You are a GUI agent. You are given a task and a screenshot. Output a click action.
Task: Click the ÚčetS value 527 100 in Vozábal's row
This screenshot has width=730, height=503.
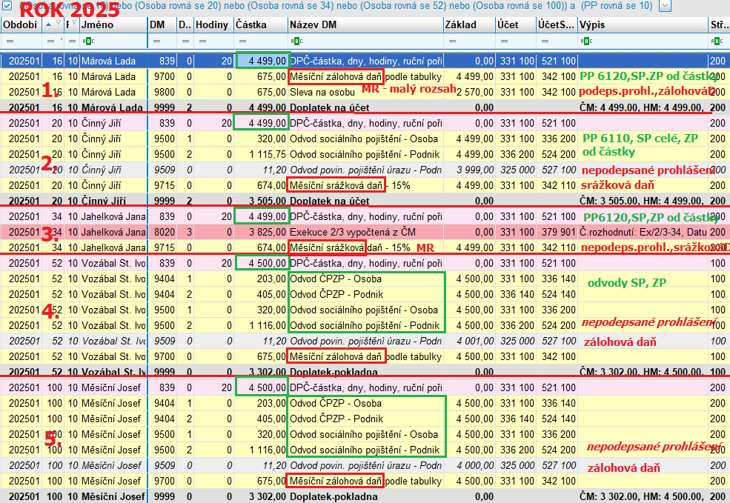pos(558,341)
